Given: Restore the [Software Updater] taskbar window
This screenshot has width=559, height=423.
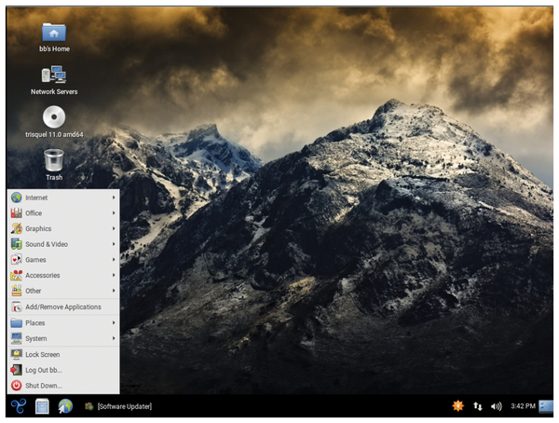Looking at the screenshot, I should coord(118,406).
